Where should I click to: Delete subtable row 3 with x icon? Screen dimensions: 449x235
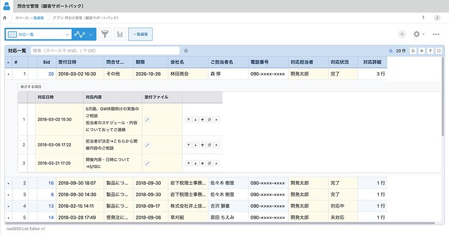point(217,163)
